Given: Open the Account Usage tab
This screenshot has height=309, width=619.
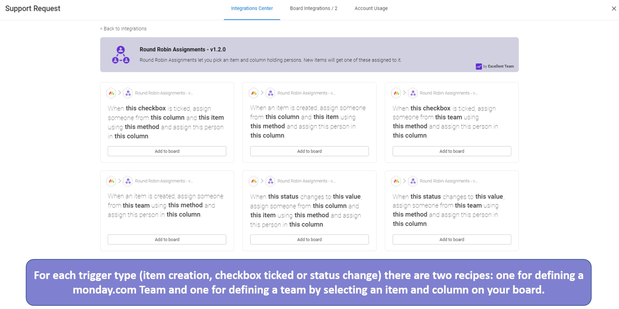Looking at the screenshot, I should (371, 8).
